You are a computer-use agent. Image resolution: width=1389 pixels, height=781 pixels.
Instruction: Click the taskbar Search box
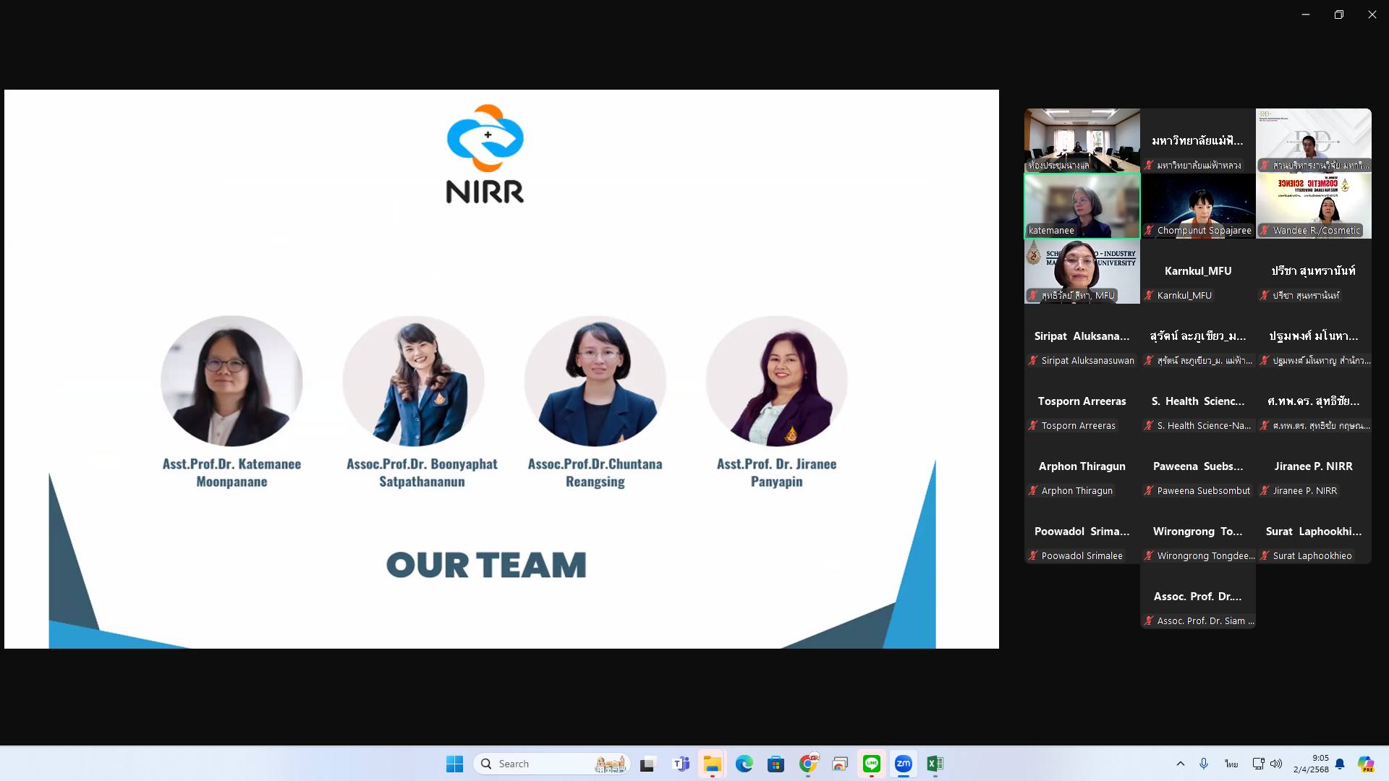(x=552, y=764)
